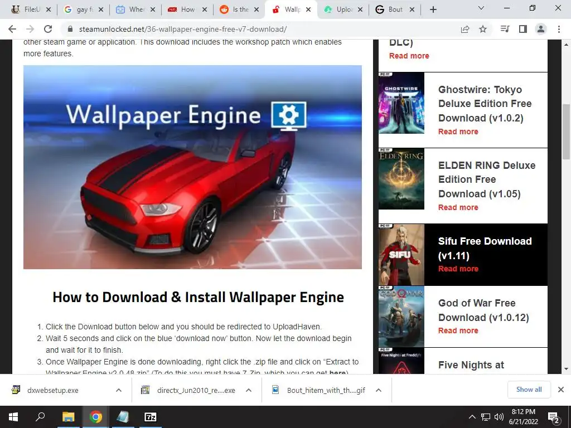Open the dxwebsetup.exe download
Viewport: 571px width, 428px height.
pos(53,391)
